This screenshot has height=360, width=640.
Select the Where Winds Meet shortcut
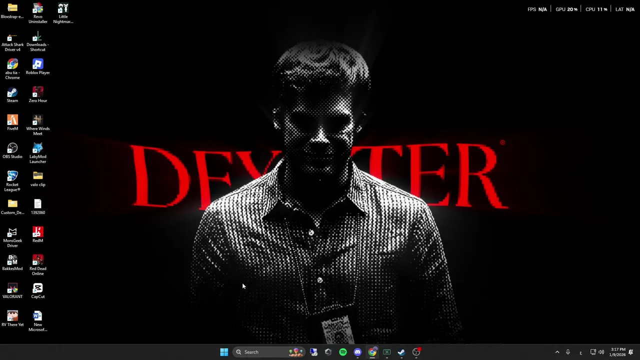(x=38, y=125)
